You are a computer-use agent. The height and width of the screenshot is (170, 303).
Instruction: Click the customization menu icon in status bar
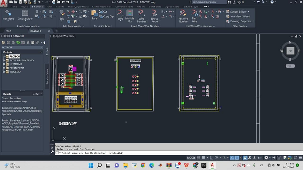[300, 158]
